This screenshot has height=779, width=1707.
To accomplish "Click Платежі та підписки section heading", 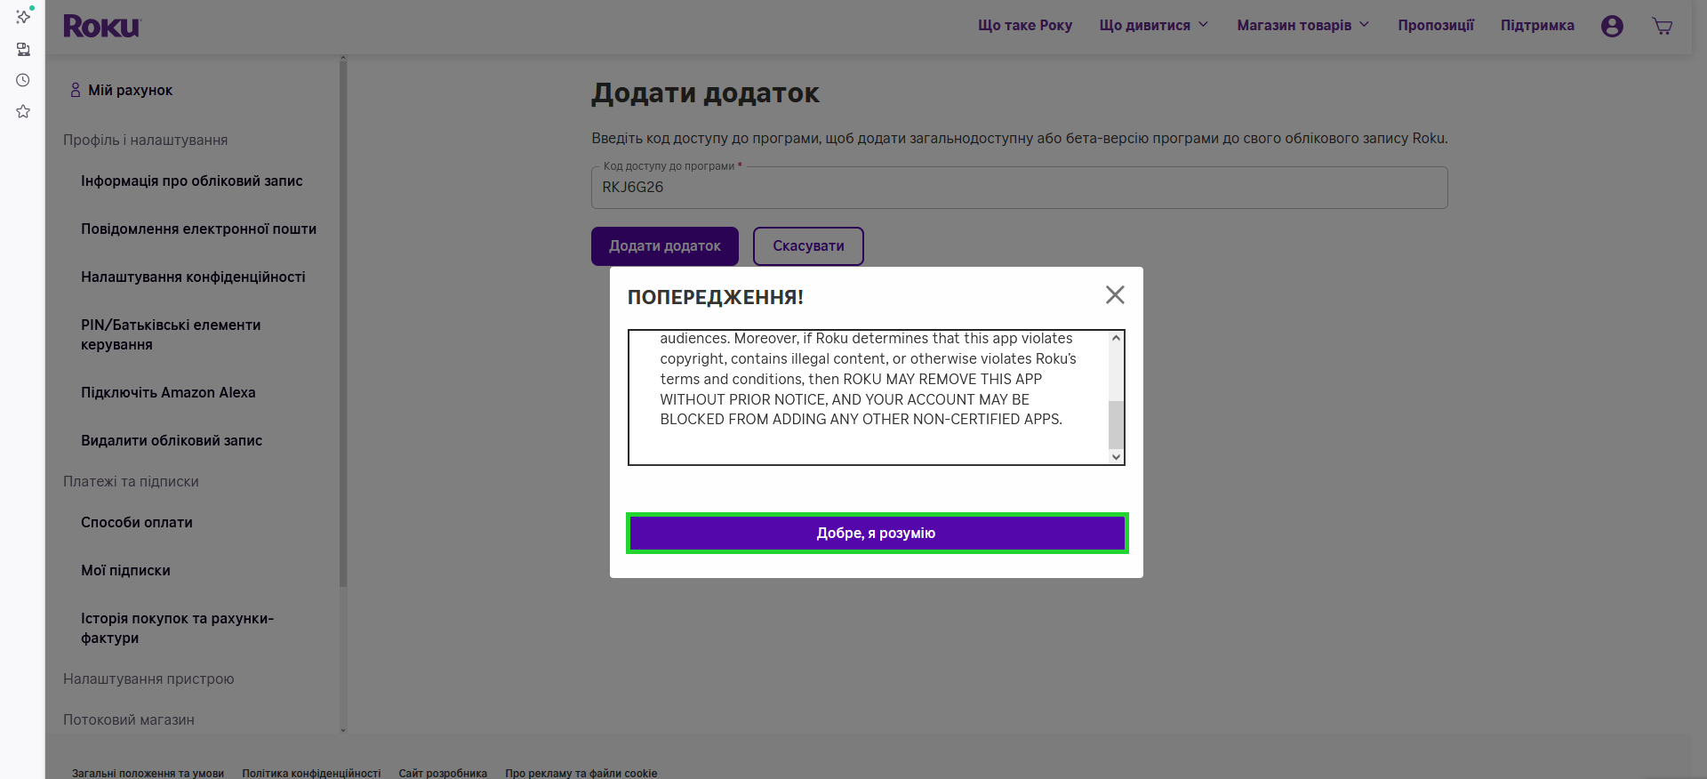I will [131, 481].
